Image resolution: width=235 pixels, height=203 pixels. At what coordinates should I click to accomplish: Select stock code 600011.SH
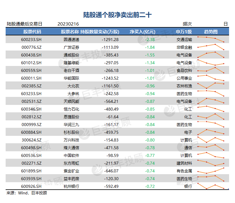click(x=31, y=78)
